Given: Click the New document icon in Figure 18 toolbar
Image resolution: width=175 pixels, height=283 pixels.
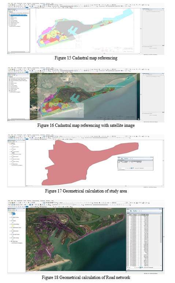Looking at the screenshot, I should (x=9, y=203).
